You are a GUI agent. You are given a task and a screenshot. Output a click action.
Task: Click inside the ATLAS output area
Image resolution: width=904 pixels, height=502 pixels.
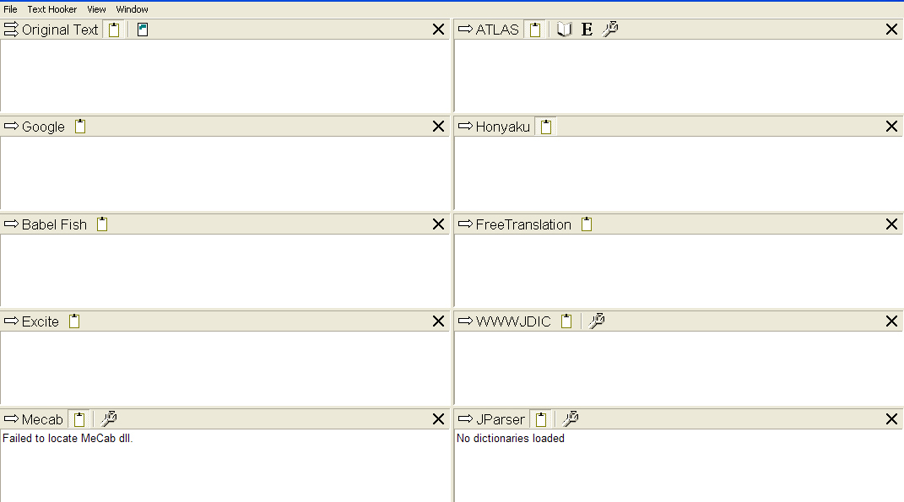pos(679,75)
